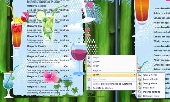Image resolution: width=170 pixels, height=102 pixels.
Task: Click the scissors icon beside Cortar
Action: tap(89, 57)
